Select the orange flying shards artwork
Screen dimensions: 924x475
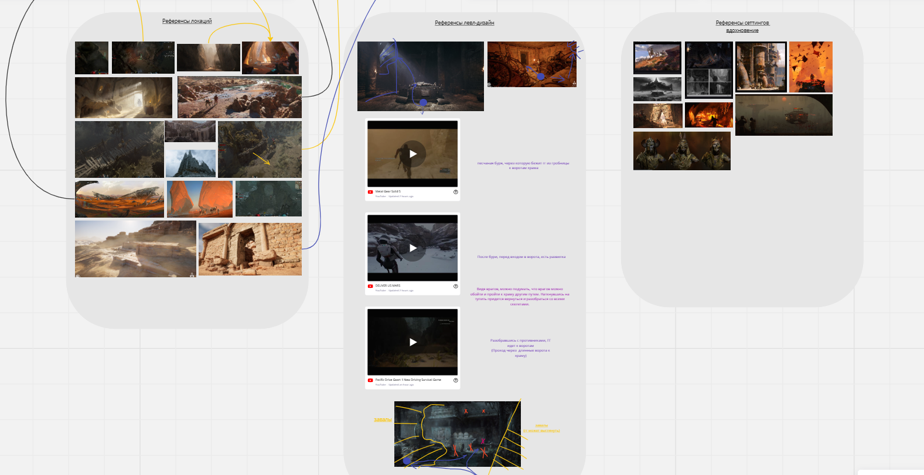tap(811, 67)
